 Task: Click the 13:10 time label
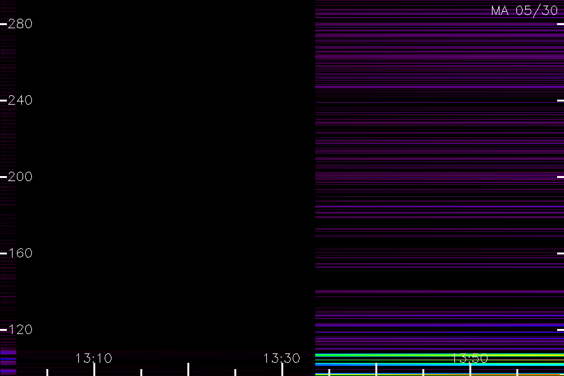[94, 358]
